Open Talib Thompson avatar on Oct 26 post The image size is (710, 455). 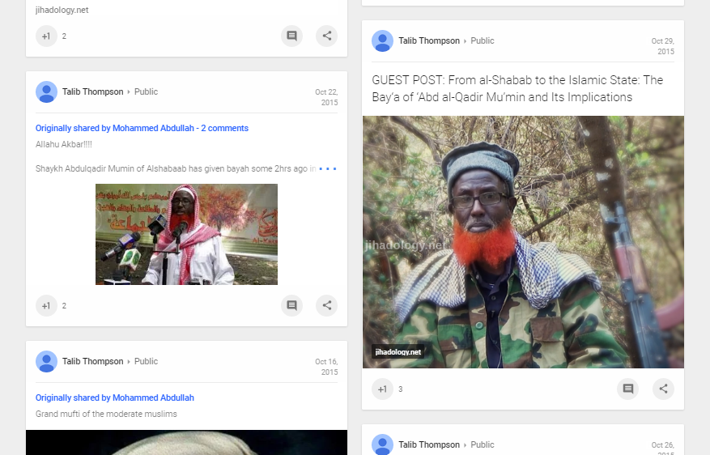click(x=383, y=444)
